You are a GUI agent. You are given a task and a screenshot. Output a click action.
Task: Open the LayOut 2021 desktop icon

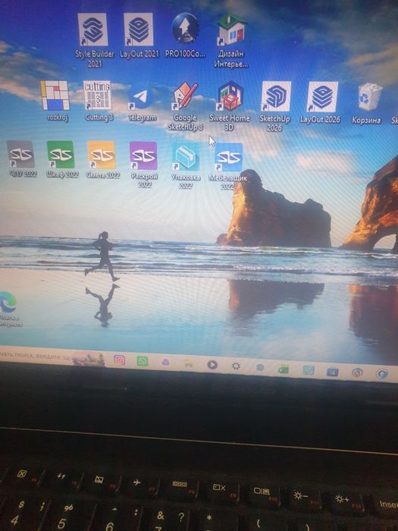click(x=139, y=30)
